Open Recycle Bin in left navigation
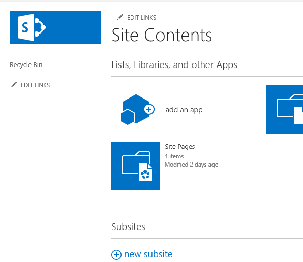The image size is (303, 262). click(x=26, y=65)
